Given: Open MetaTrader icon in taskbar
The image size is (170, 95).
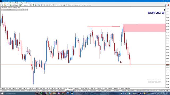Looking at the screenshot, I should (x=72, y=93).
